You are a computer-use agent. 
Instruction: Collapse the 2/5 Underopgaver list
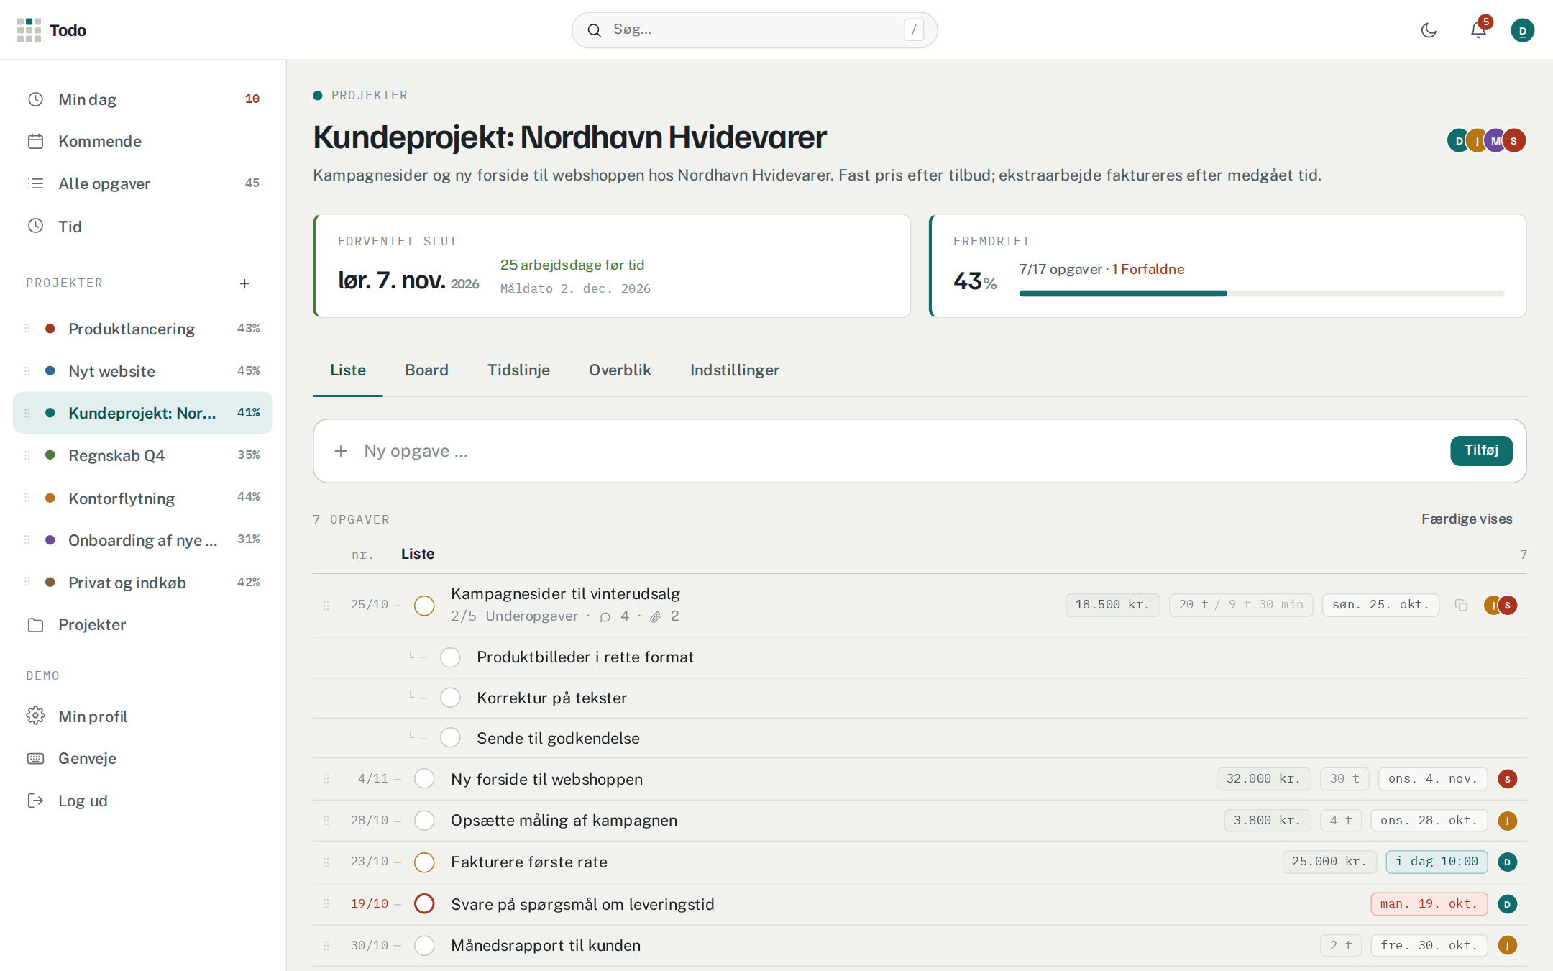[x=514, y=616]
